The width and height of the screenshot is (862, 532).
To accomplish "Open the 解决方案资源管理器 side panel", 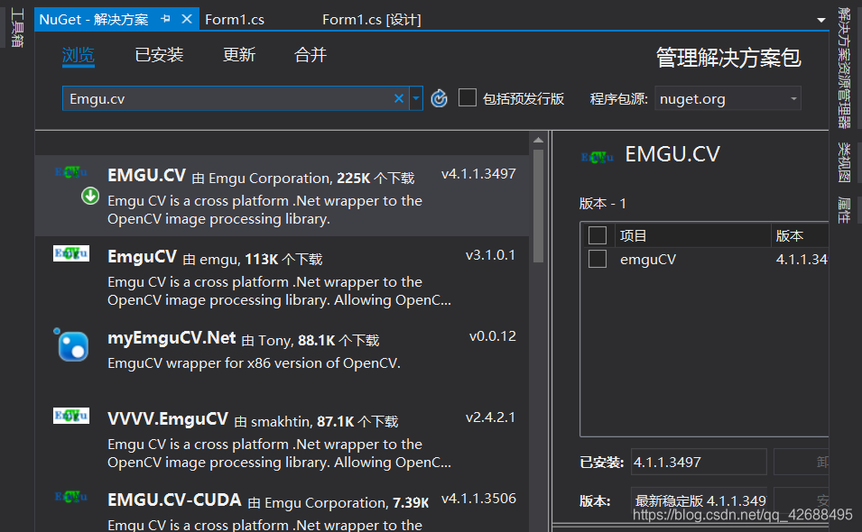I will (x=845, y=67).
